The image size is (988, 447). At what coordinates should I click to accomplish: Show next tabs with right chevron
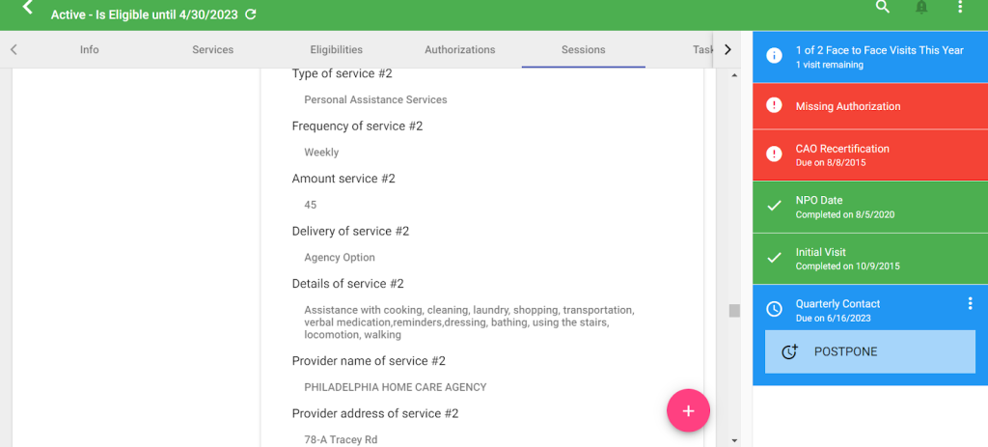pyautogui.click(x=727, y=49)
